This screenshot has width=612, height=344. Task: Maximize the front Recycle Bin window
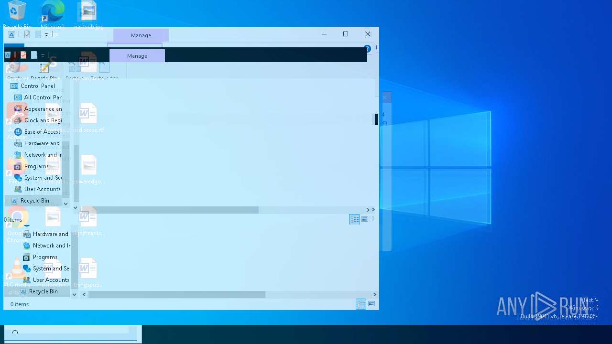click(346, 34)
